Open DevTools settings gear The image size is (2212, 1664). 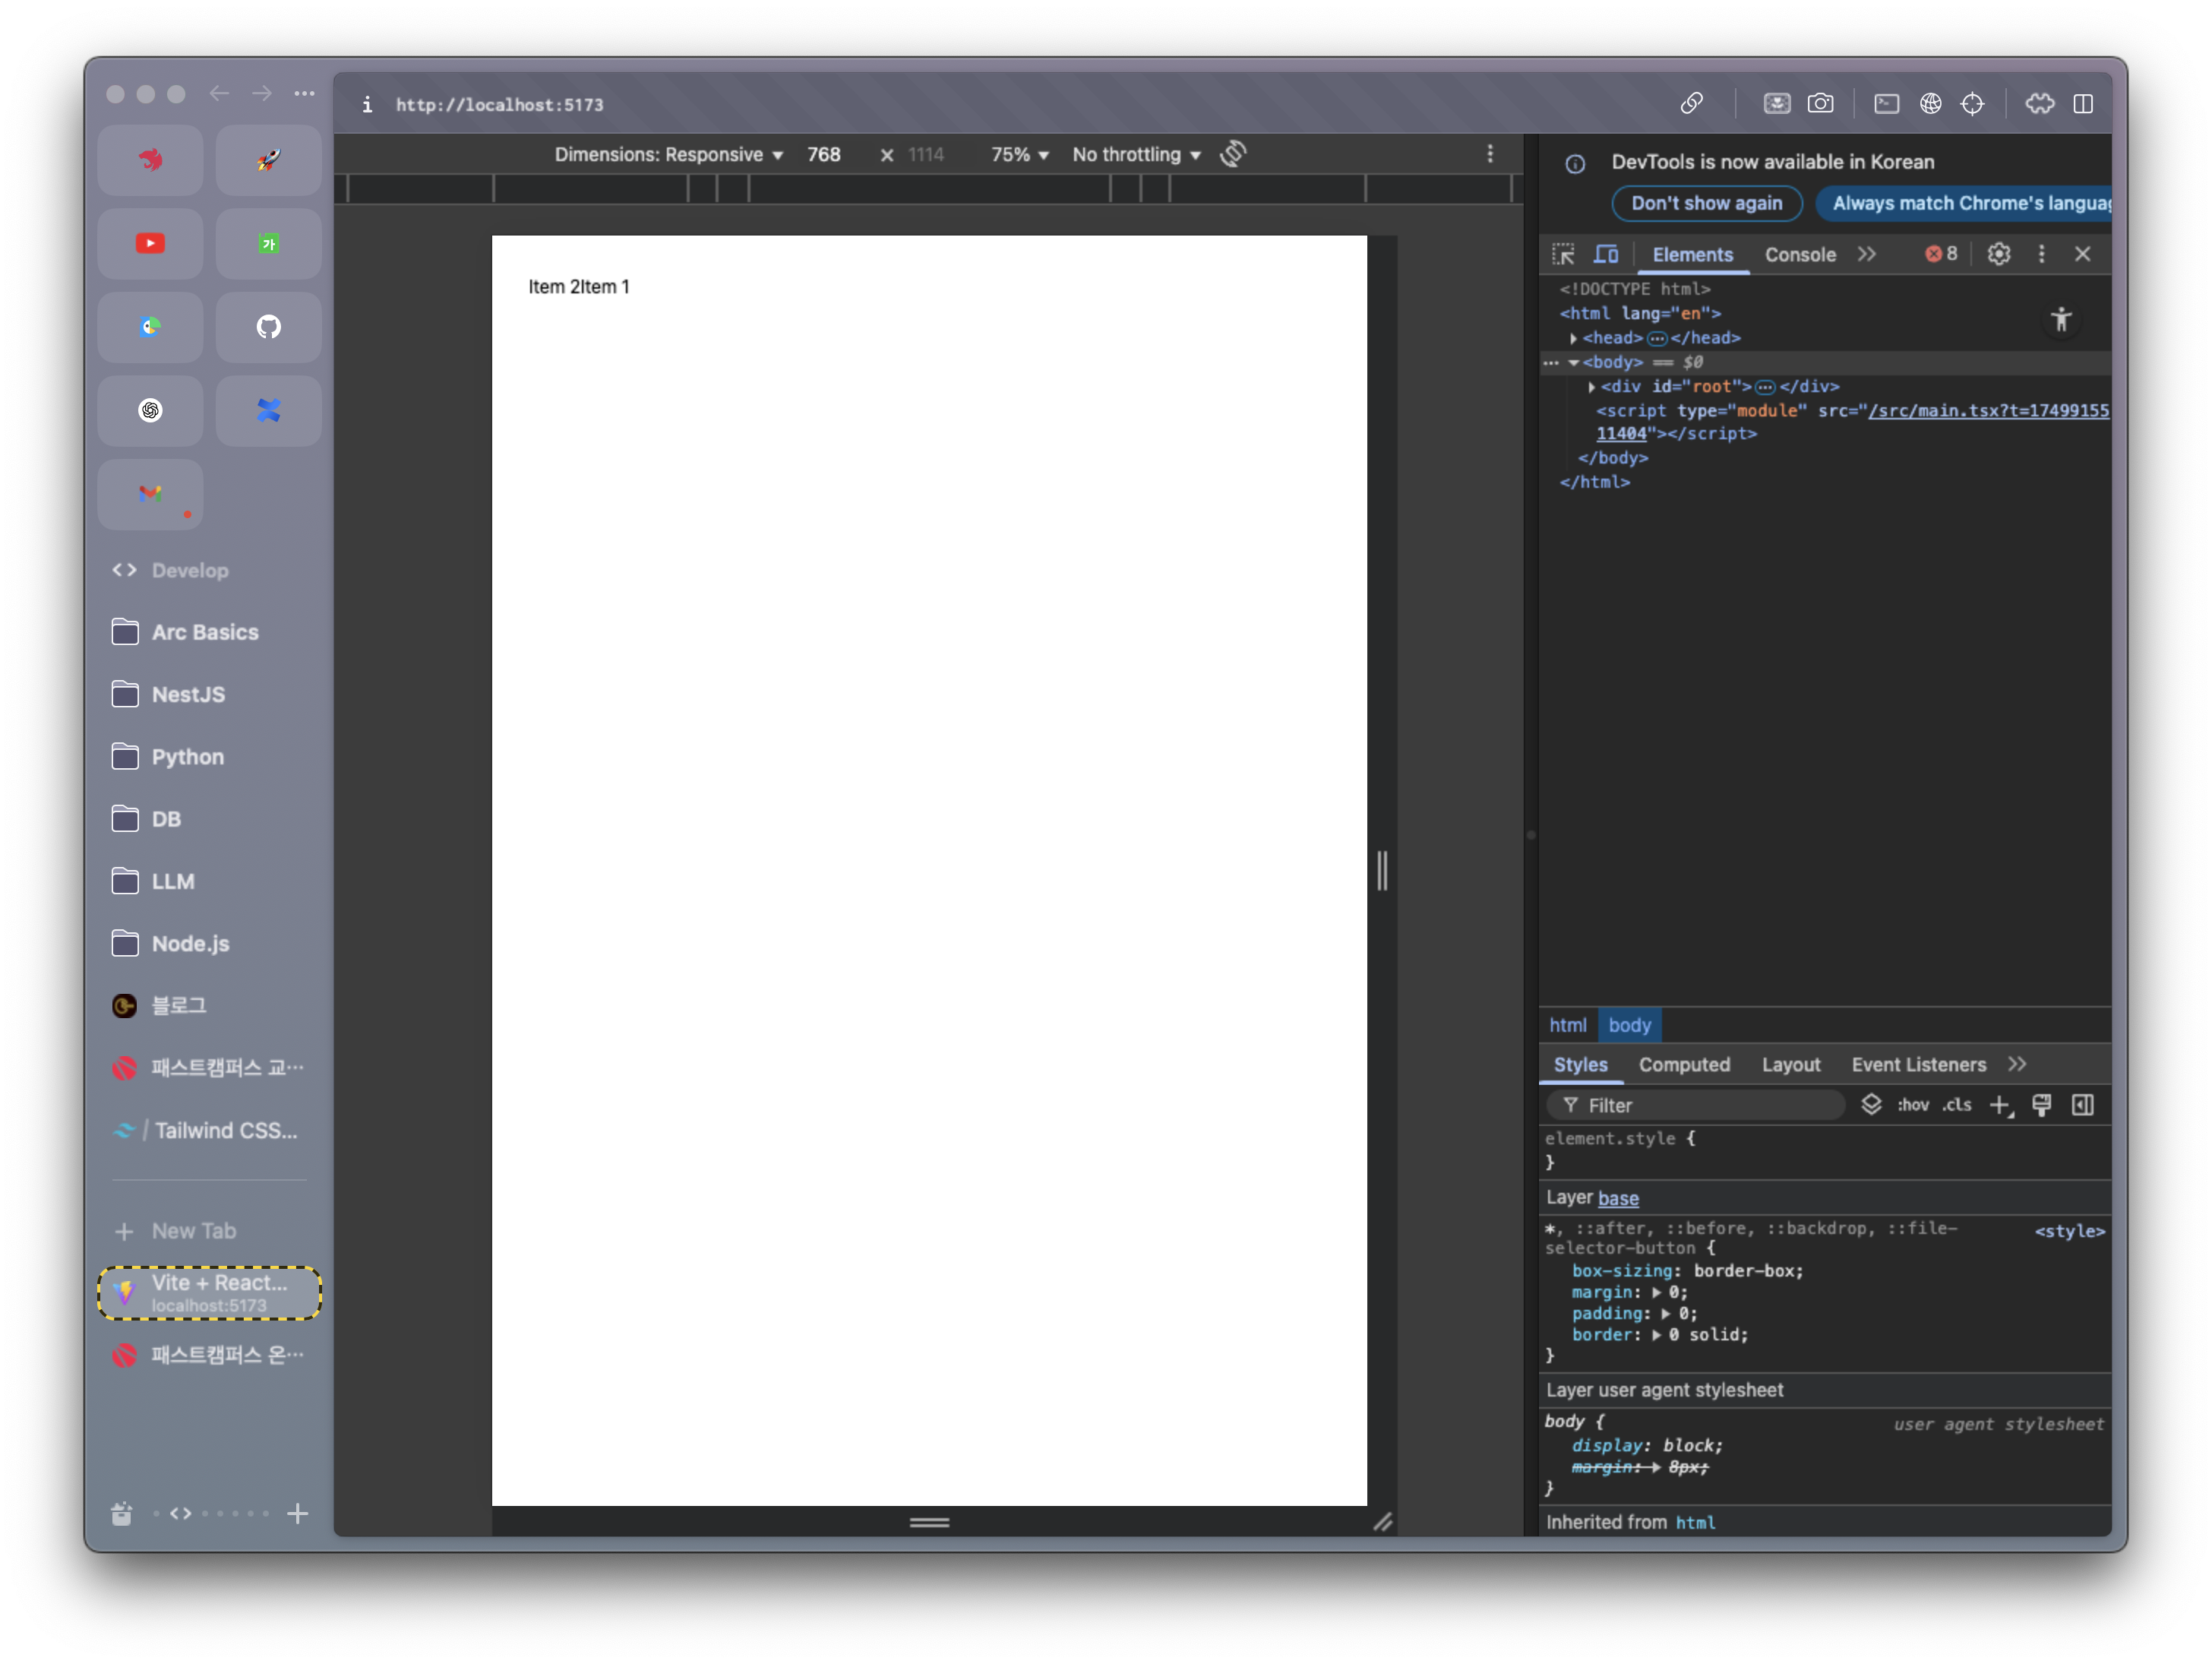(1998, 254)
